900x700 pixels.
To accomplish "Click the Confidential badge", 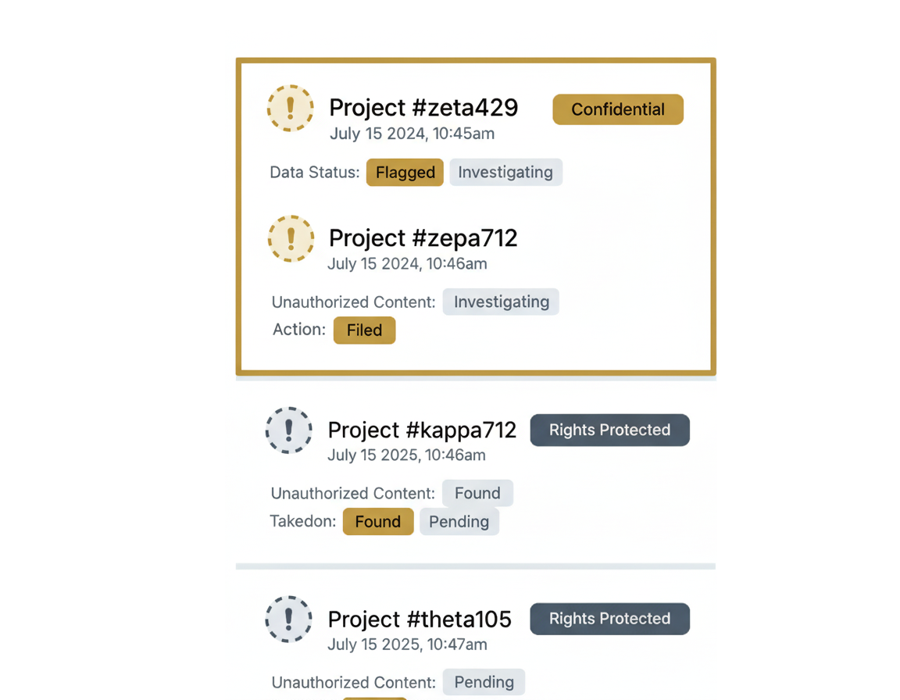I will tap(618, 109).
